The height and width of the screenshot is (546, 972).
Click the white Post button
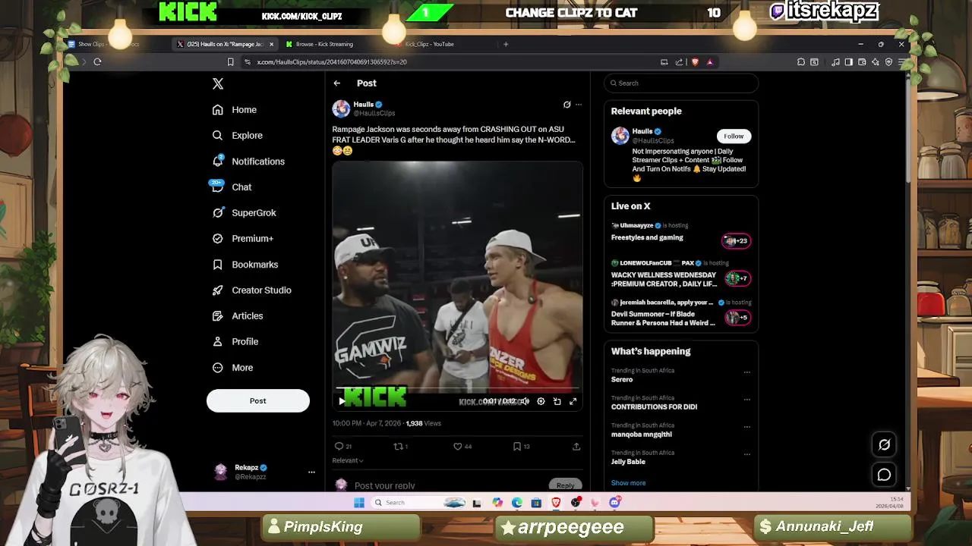click(258, 401)
